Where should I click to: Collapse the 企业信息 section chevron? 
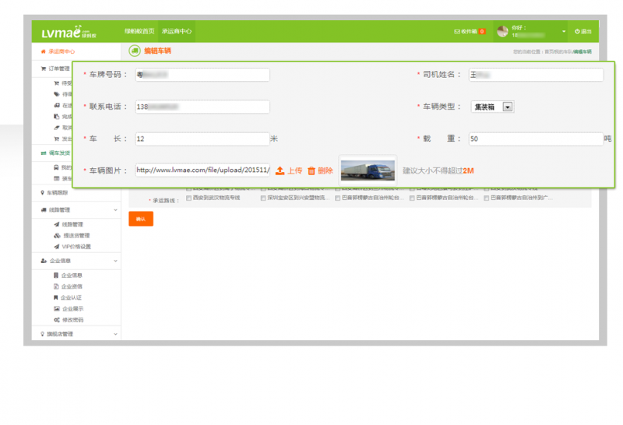point(115,261)
